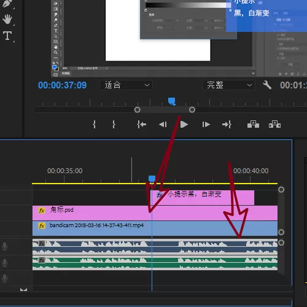This screenshot has width=307, height=307.
Task: Click fx badge on bandicam video clip
Action: click(x=42, y=226)
